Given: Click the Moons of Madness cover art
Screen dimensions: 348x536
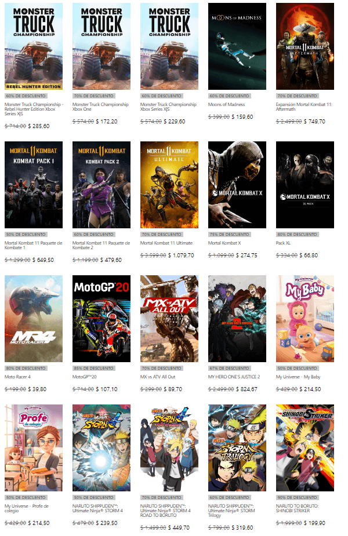Looking at the screenshot, I should [237, 46].
